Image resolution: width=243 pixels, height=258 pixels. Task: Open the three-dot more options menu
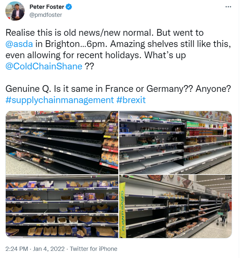[228, 7]
